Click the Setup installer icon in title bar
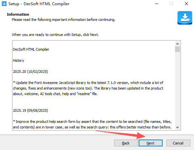The image size is (194, 150). [4, 4]
